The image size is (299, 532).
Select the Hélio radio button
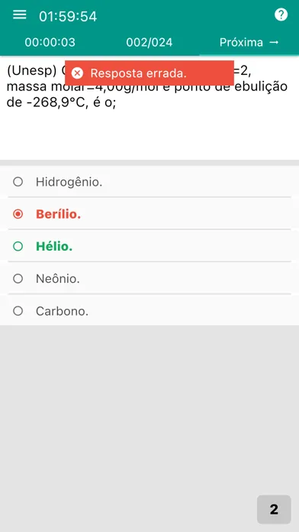point(18,246)
